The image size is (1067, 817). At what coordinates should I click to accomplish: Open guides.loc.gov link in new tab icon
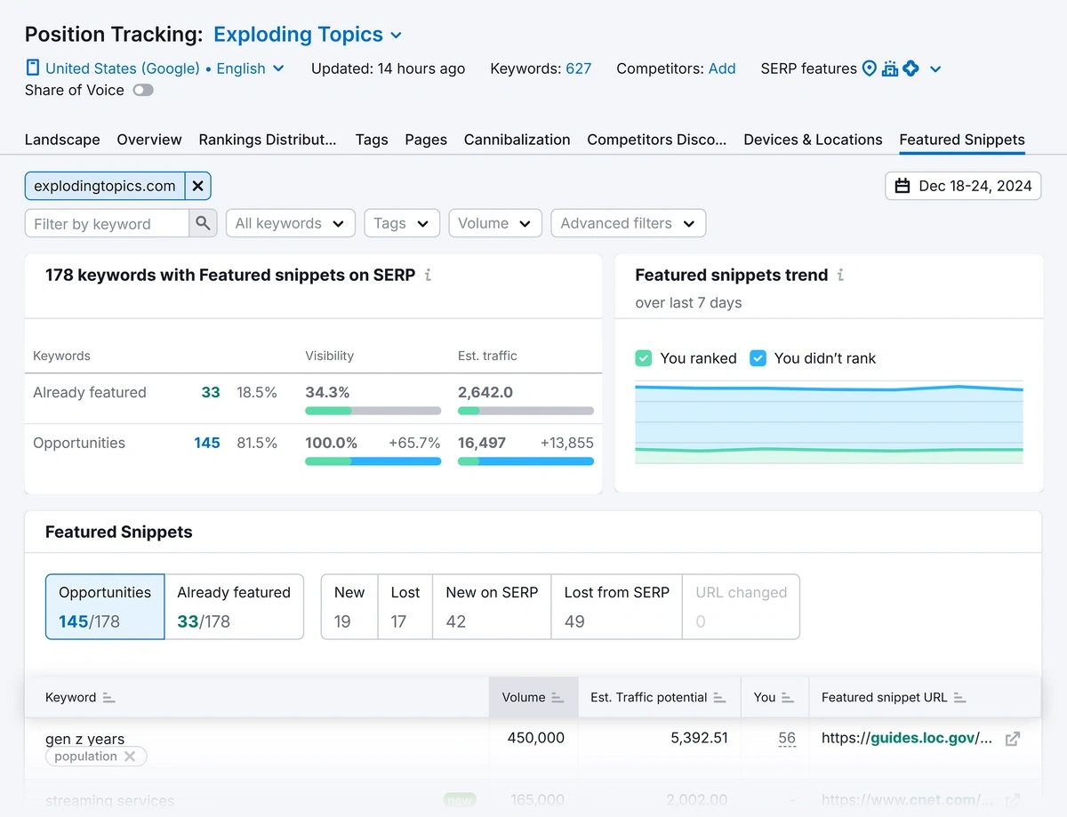1012,738
